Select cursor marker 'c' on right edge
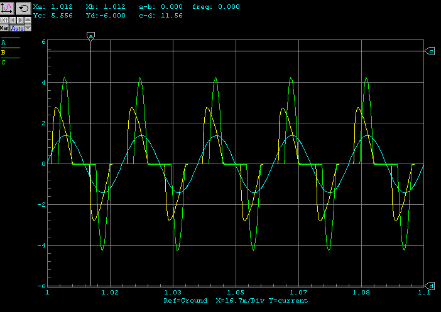The height and width of the screenshot is (312, 441). point(431,51)
